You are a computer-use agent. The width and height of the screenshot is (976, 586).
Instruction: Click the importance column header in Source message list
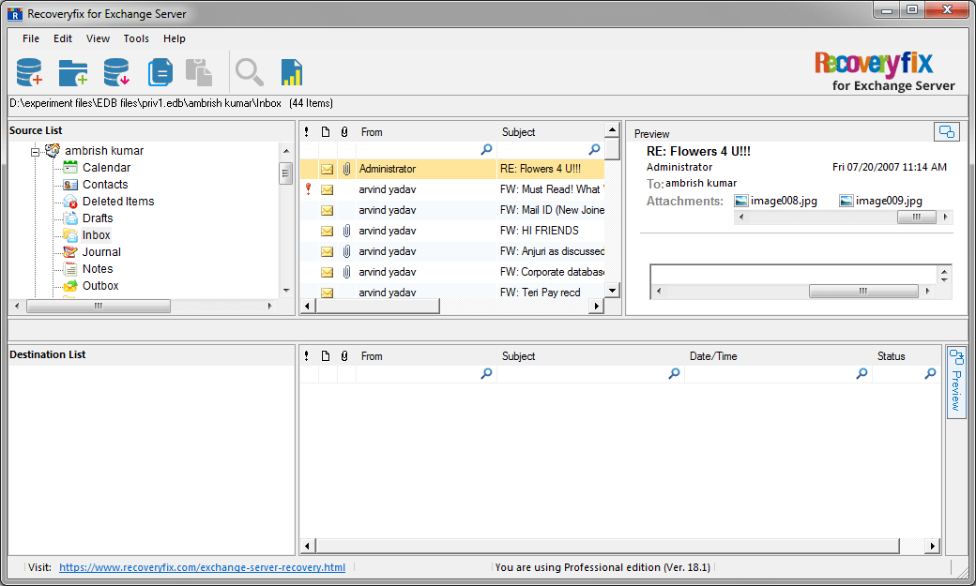point(307,132)
